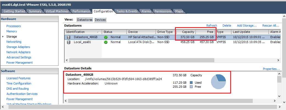
Task: Click the Local ATA Disk device cell
Action: 141,42
